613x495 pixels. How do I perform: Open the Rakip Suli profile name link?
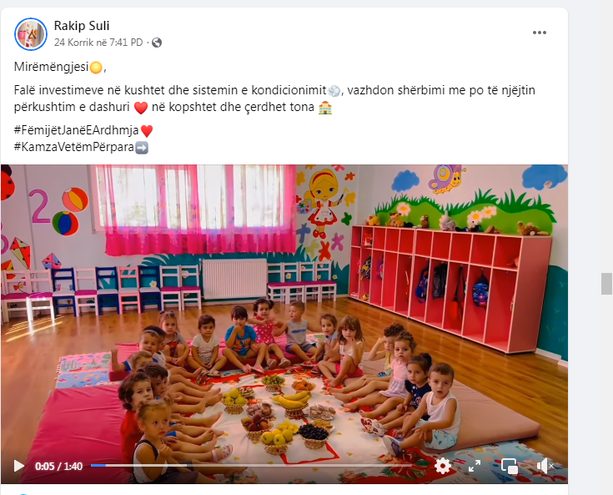82,26
